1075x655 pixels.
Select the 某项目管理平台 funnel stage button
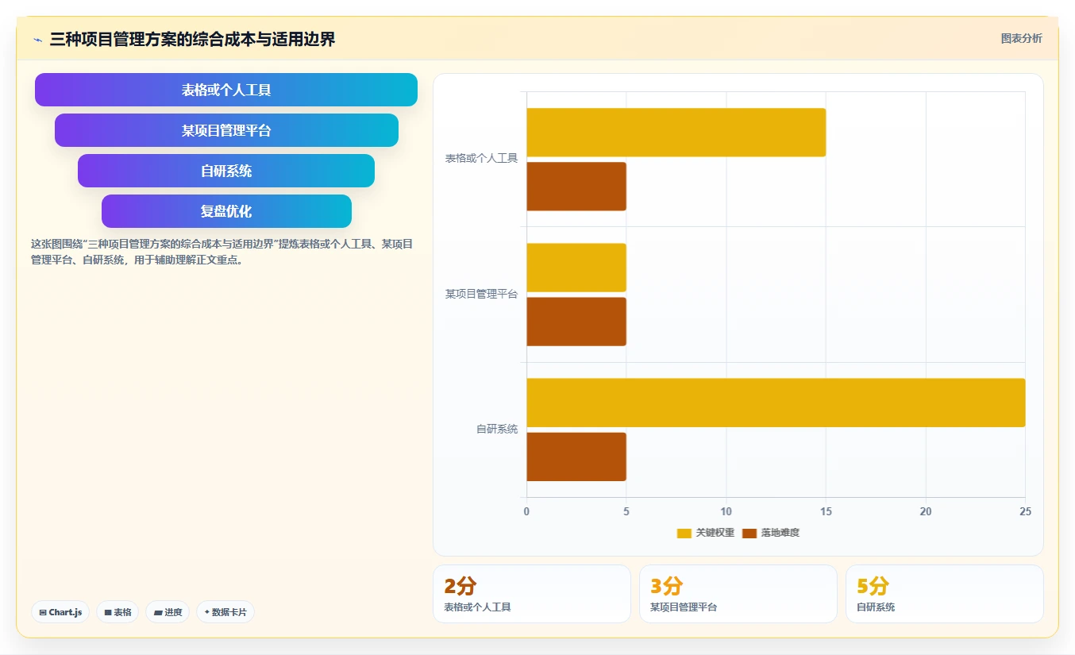tap(226, 130)
